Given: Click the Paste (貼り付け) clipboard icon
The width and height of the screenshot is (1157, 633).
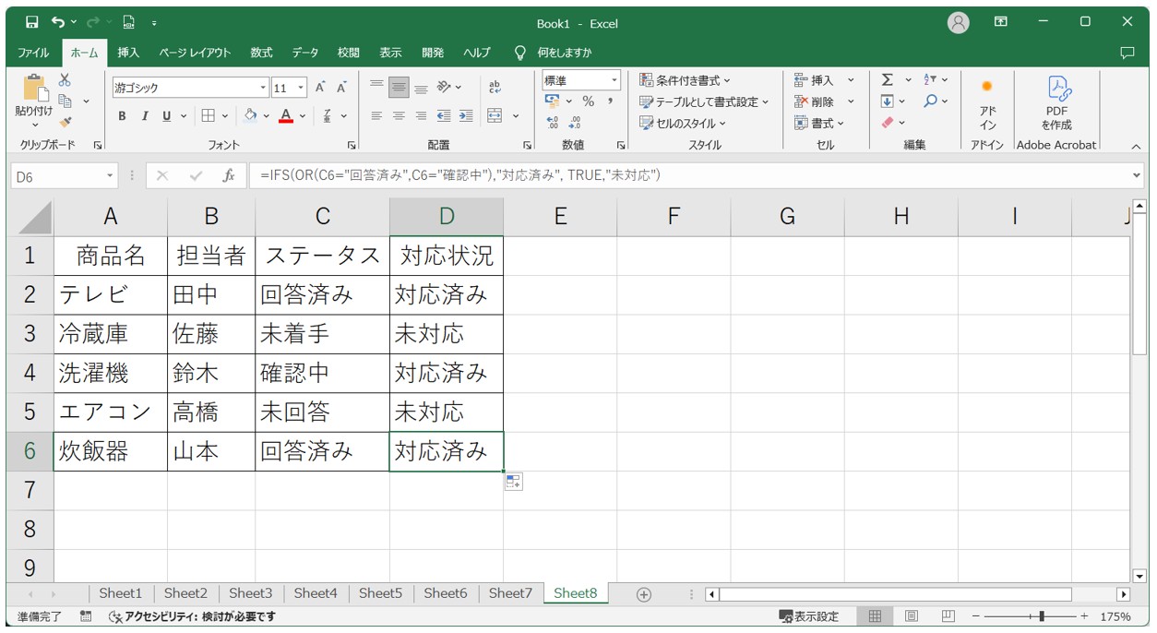Looking at the screenshot, I should 34,89.
